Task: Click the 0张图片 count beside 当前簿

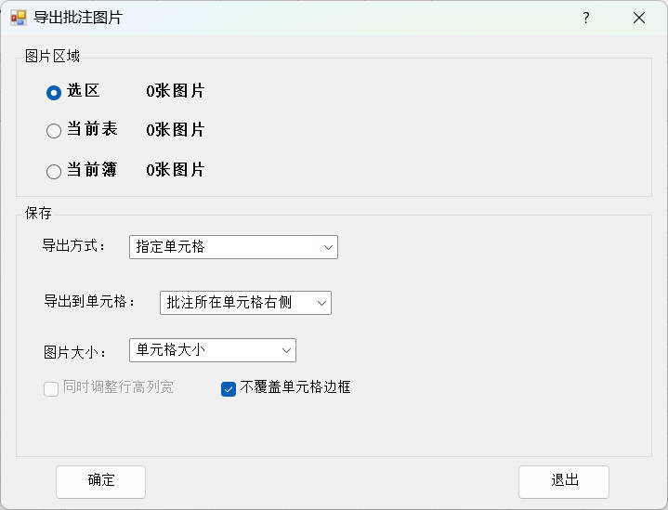Action: tap(175, 170)
